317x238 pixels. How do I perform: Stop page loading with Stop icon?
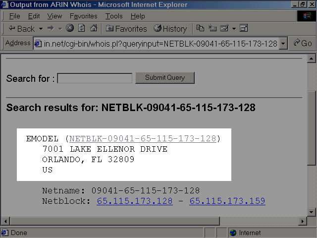70,28
